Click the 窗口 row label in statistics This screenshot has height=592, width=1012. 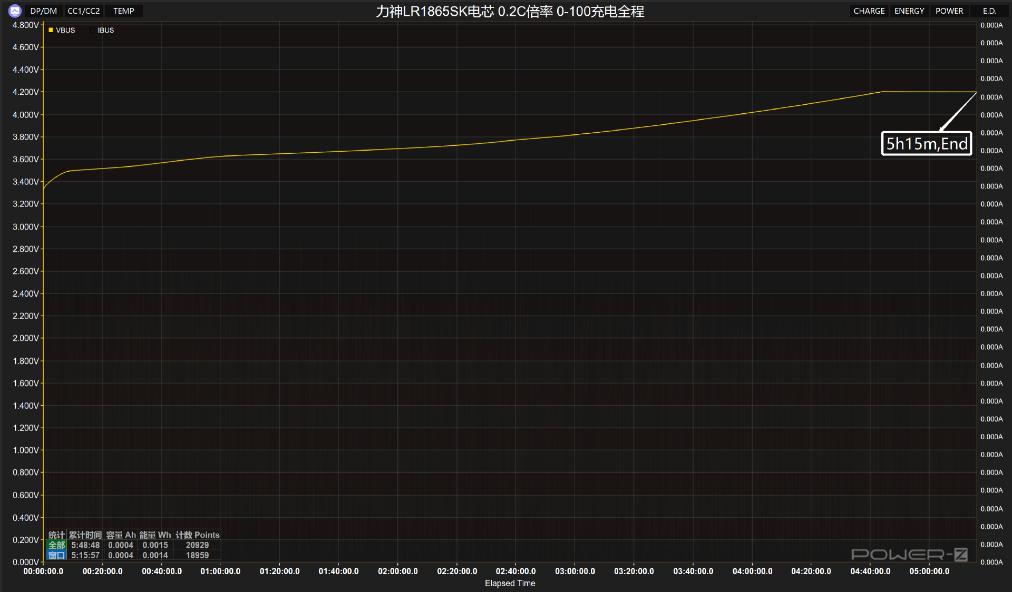(56, 555)
